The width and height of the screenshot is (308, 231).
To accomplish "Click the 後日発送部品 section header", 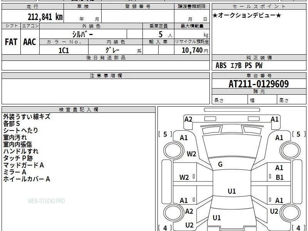I will [105, 57].
